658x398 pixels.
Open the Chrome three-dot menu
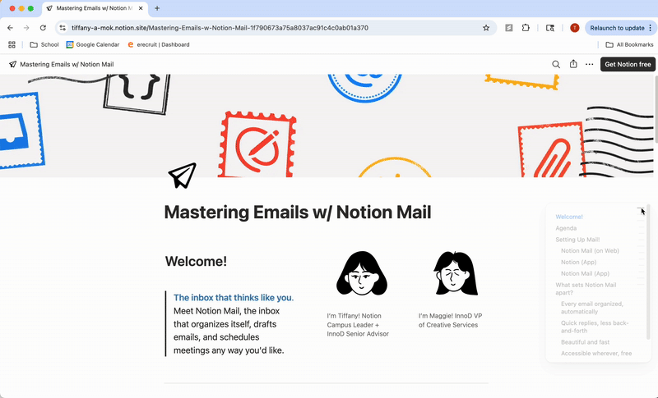pos(650,28)
